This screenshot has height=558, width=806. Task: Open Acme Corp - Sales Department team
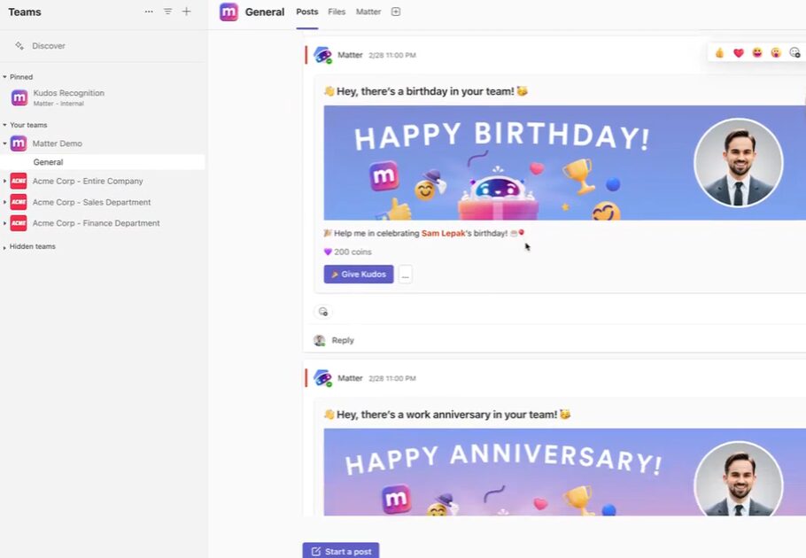tap(91, 202)
